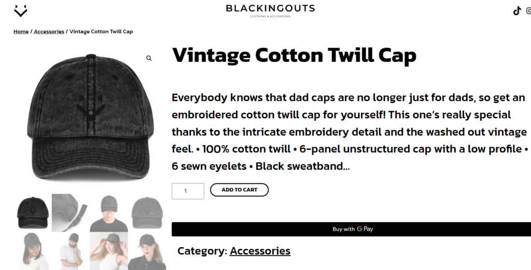Select the black cap front view thumbnail

tap(33, 212)
